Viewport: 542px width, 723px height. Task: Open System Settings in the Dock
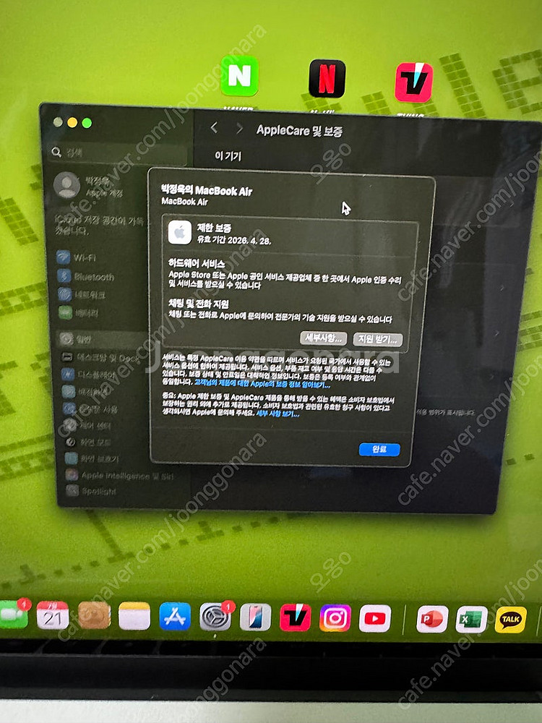click(215, 617)
